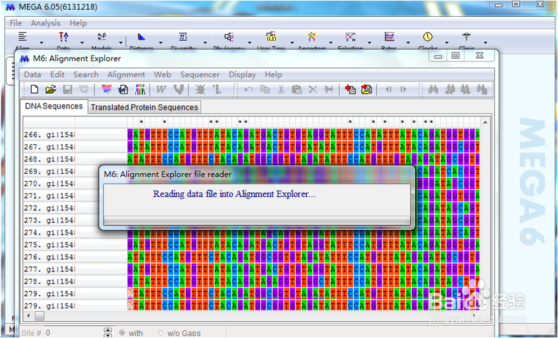Paste with the clipboard icon
This screenshot has width=558, height=338.
[296, 90]
